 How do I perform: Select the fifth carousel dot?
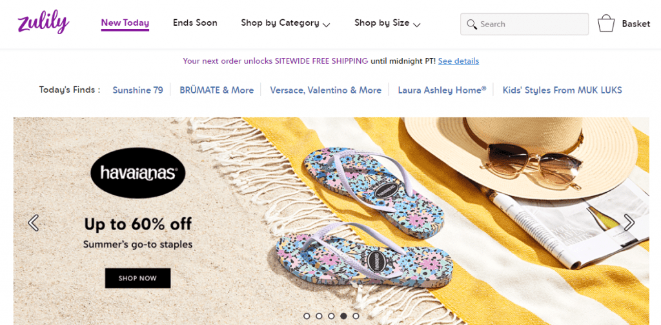pos(356,316)
